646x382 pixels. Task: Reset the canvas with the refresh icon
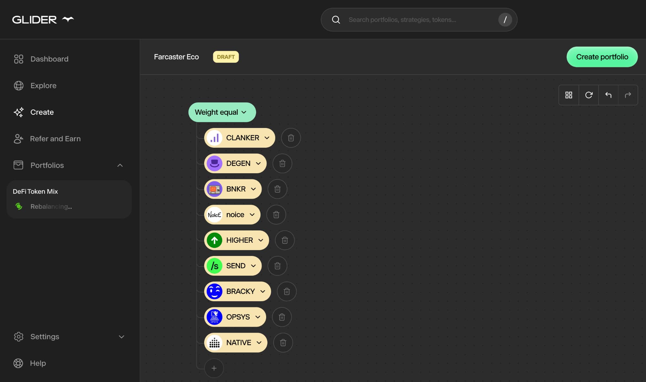coord(589,95)
